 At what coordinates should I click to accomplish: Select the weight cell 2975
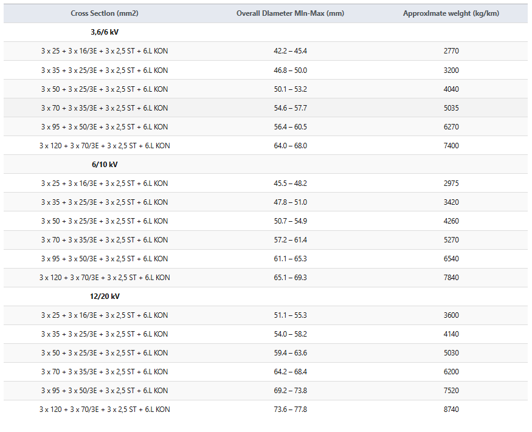451,183
